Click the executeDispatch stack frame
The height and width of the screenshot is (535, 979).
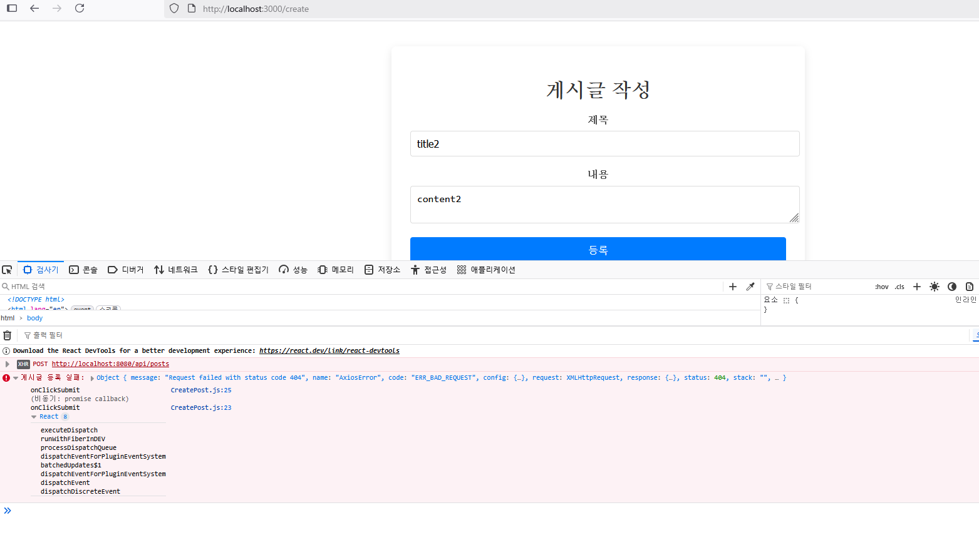[69, 430]
